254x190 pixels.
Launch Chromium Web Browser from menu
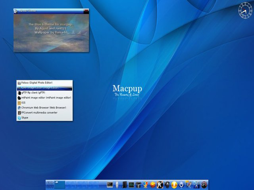pos(44,108)
